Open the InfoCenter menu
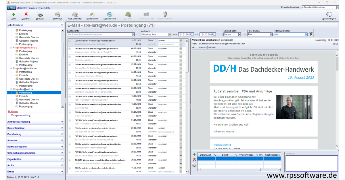The width and height of the screenshot is (345, 180). tap(22, 8)
